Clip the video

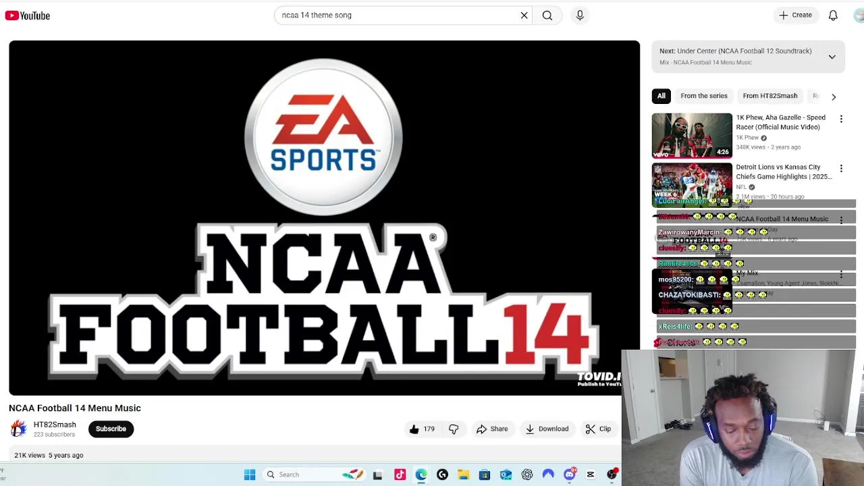[598, 429]
